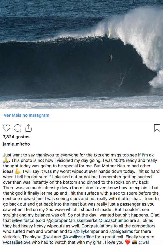The image size is (163, 245).
Task: Click the red heart emoji in caption
Action: [x=128, y=242]
